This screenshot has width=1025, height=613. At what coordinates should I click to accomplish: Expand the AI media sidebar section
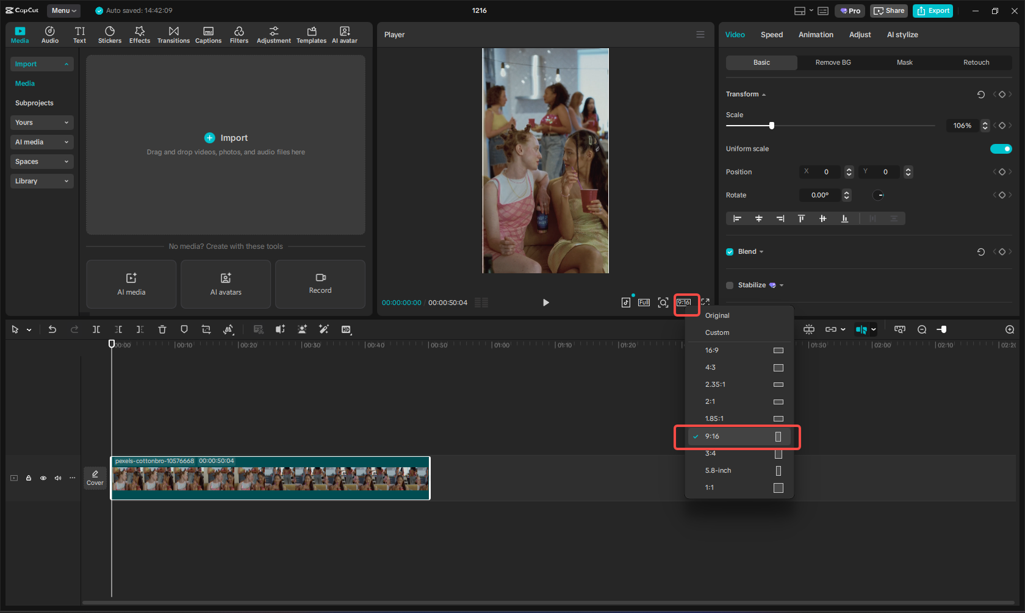click(x=41, y=142)
